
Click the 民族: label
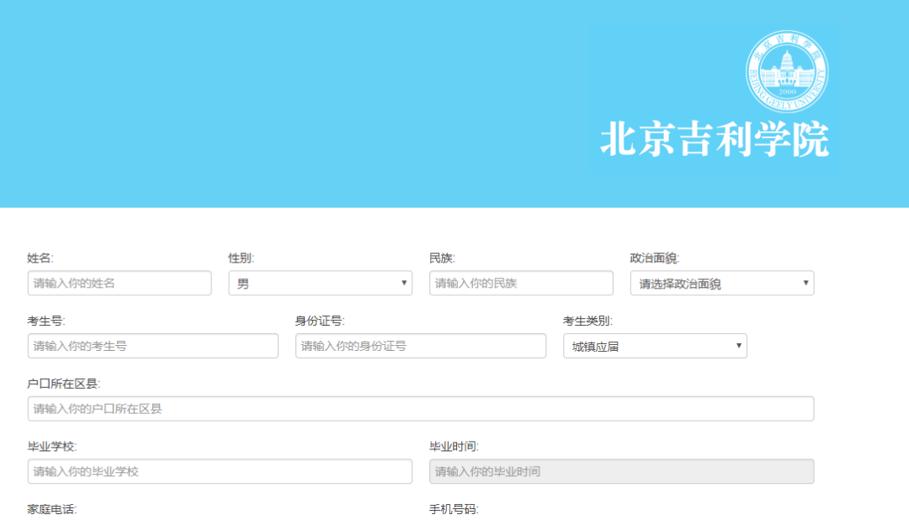click(x=442, y=258)
